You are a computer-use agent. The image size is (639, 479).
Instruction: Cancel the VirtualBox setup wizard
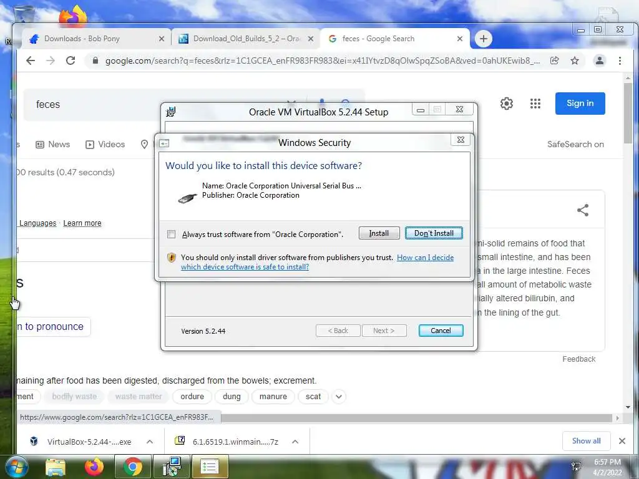pyautogui.click(x=441, y=331)
